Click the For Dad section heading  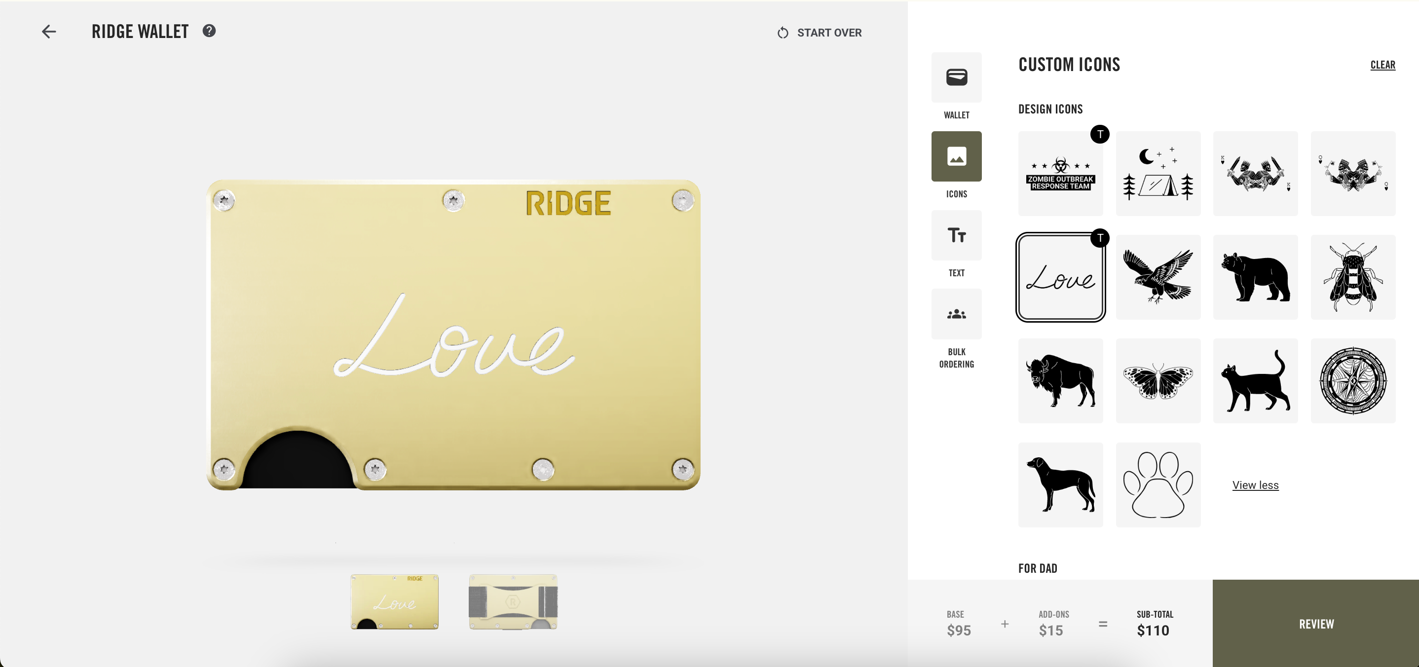point(1037,568)
